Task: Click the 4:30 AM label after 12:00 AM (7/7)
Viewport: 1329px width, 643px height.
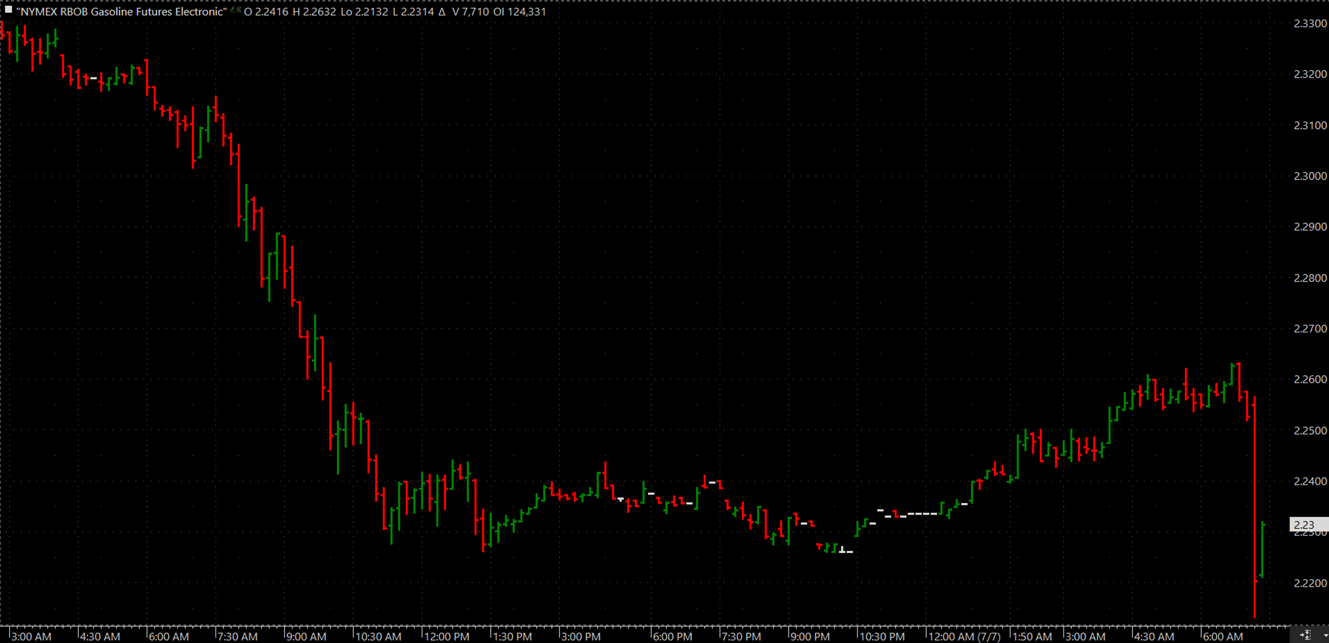Action: point(1154,636)
